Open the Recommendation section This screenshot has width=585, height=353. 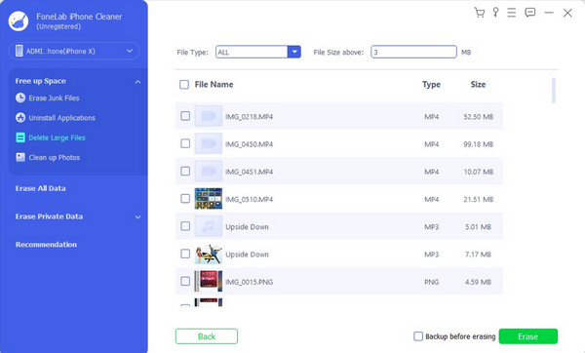46,245
